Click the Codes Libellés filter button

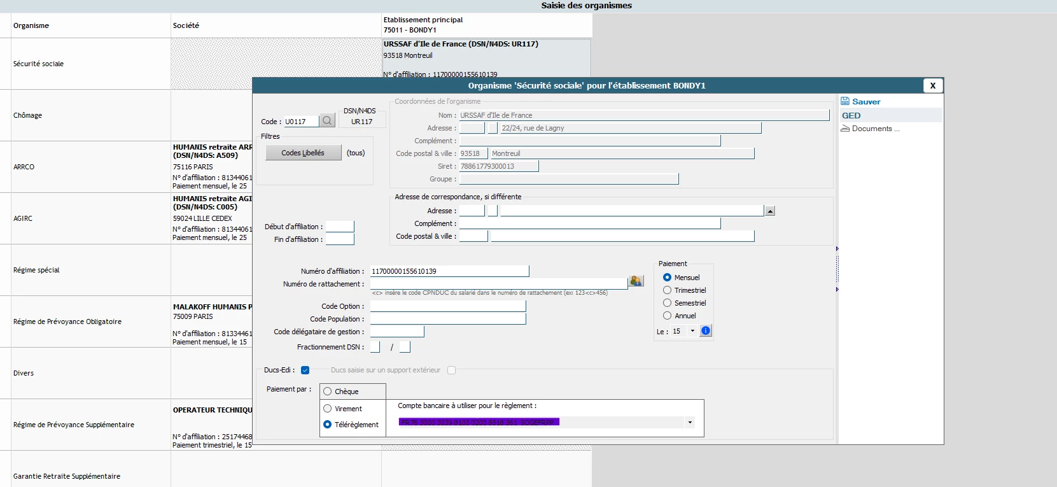click(x=303, y=153)
